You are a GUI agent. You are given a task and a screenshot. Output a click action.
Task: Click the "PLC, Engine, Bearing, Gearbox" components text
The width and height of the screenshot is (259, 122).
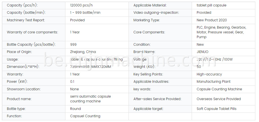point(221,27)
